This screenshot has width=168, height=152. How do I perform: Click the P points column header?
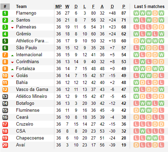[x=124, y=7]
